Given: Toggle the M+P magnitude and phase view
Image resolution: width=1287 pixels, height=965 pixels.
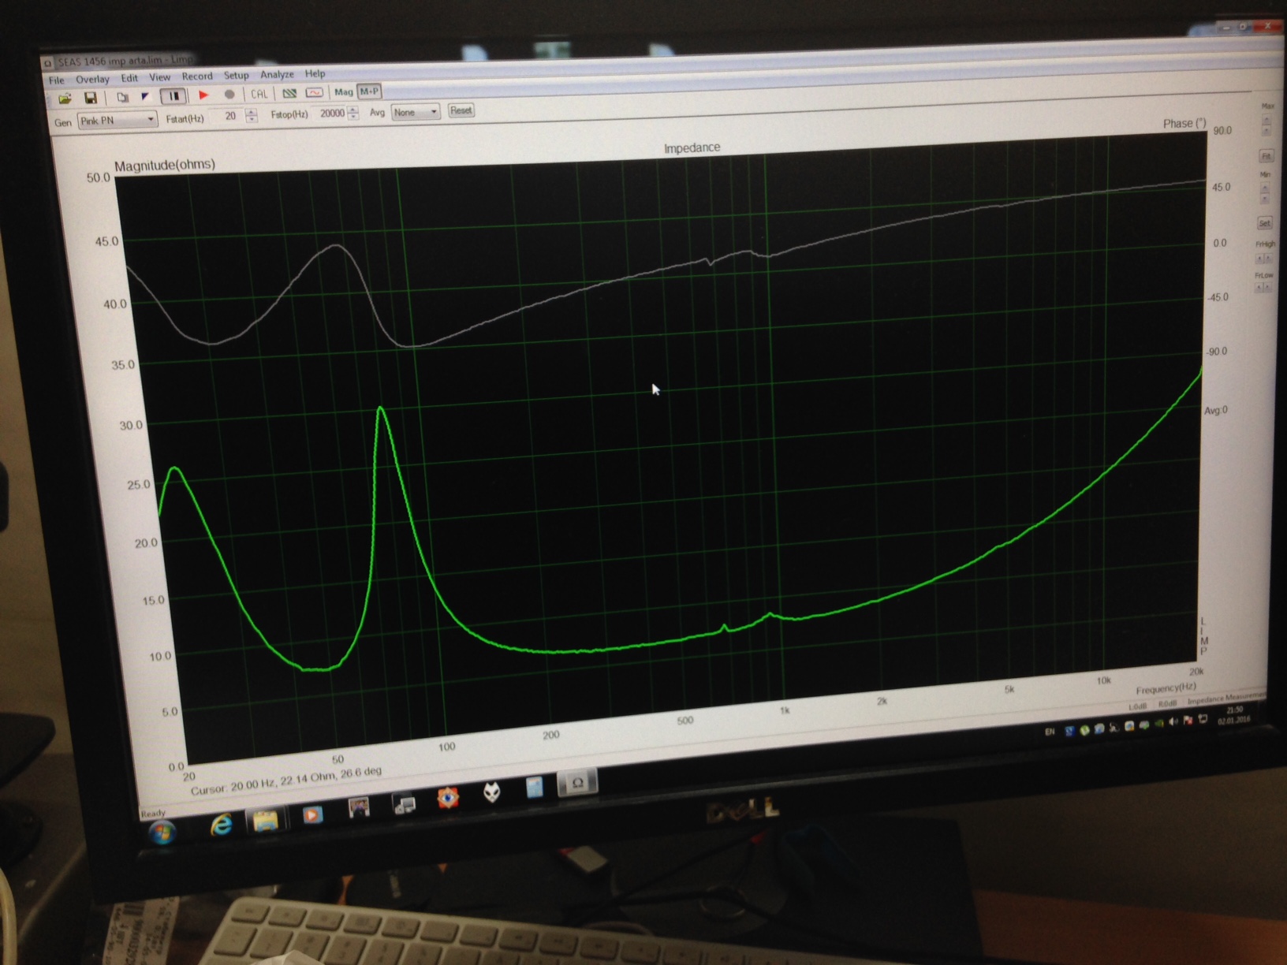Looking at the screenshot, I should [369, 91].
